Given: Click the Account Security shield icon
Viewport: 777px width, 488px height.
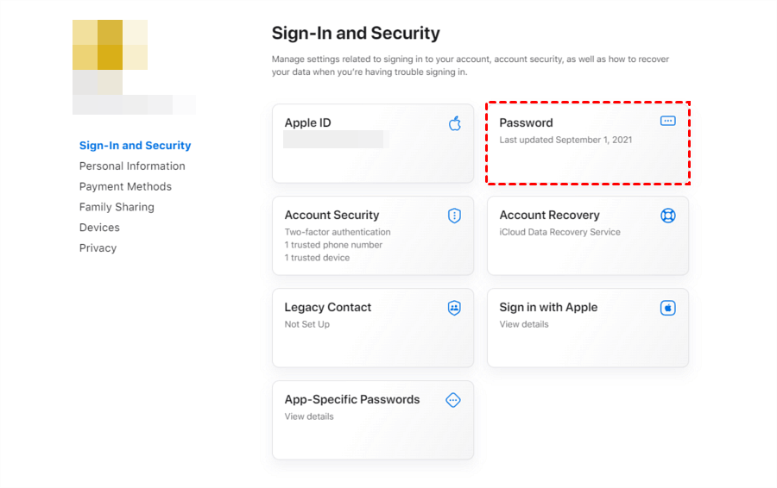Looking at the screenshot, I should pyautogui.click(x=454, y=216).
